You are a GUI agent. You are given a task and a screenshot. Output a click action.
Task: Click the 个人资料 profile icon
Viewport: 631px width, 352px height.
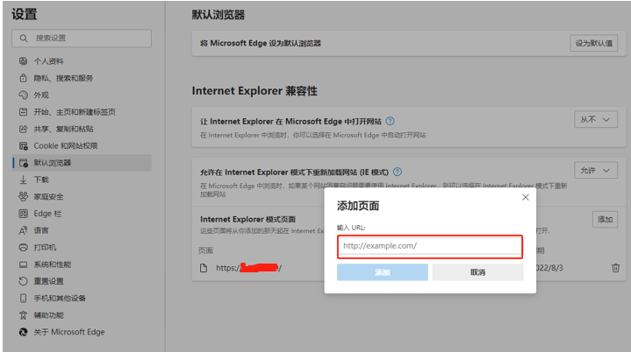click(x=23, y=61)
